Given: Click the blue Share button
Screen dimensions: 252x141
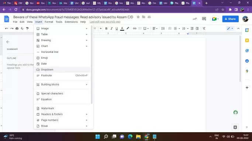Looking at the screenshot, I should pyautogui.click(x=230, y=19).
